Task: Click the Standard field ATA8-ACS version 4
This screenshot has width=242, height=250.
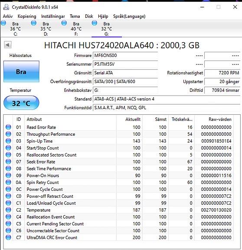Action: pyautogui.click(x=167, y=99)
